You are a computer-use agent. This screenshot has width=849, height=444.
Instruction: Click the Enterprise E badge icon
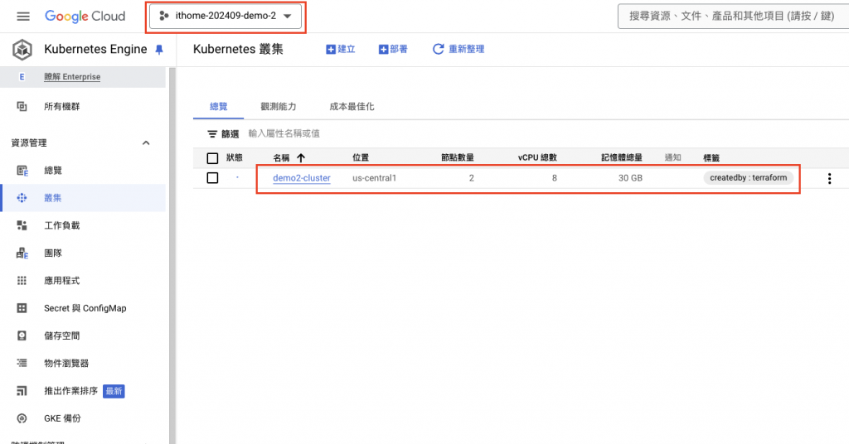click(x=22, y=77)
